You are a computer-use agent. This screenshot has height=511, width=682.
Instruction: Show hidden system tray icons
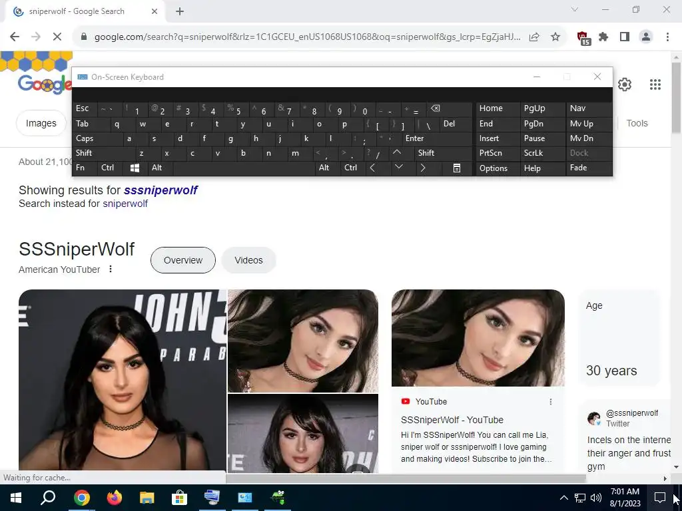[563, 498]
